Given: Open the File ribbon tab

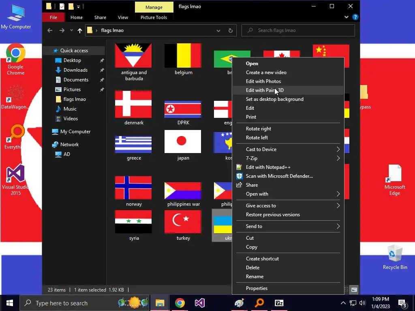Looking at the screenshot, I should pos(53,17).
